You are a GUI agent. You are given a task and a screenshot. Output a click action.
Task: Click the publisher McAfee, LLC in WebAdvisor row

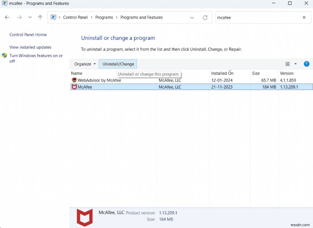tap(170, 80)
